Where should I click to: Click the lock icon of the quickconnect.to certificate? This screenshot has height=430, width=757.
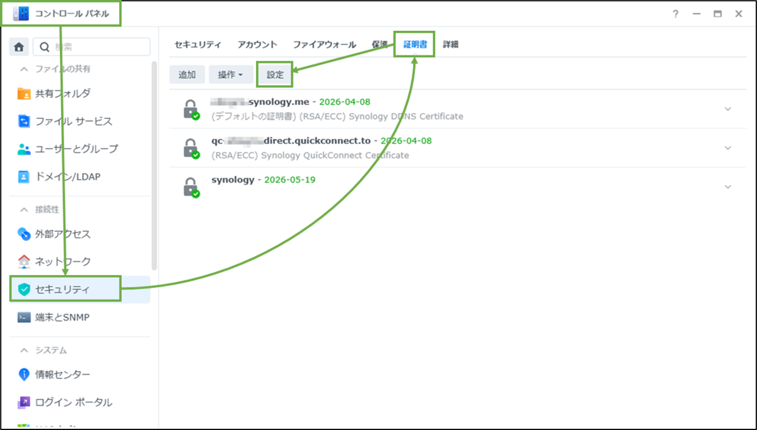point(191,149)
